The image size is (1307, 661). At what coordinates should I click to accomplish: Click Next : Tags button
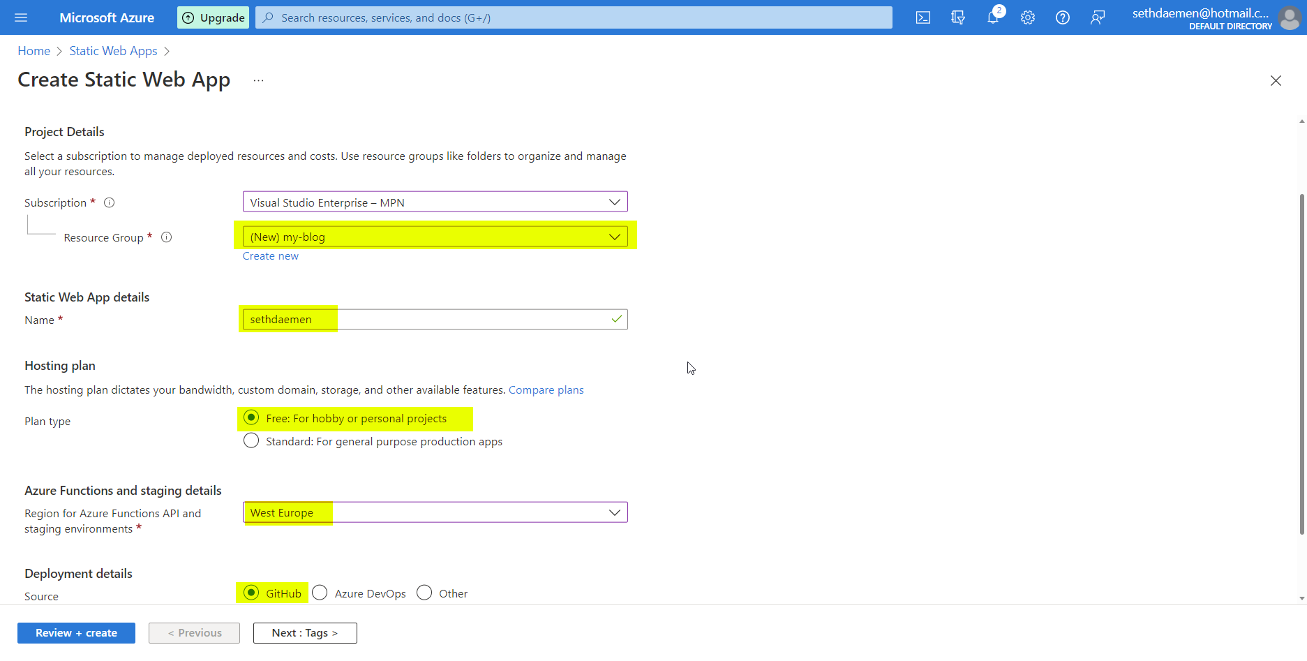(305, 633)
